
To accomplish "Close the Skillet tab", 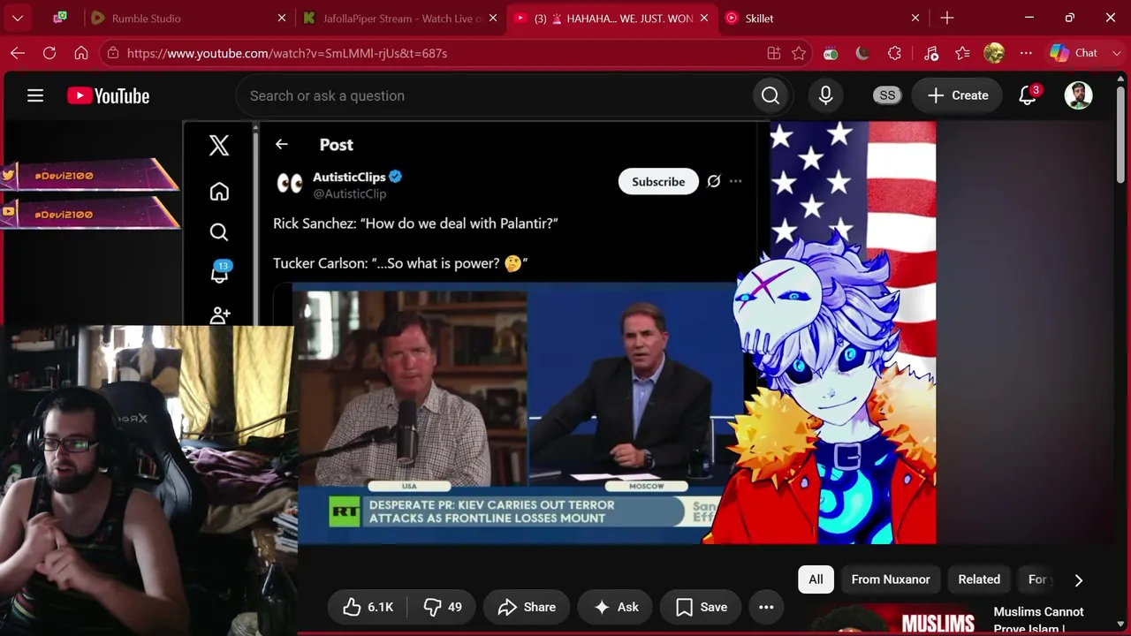I will point(915,18).
